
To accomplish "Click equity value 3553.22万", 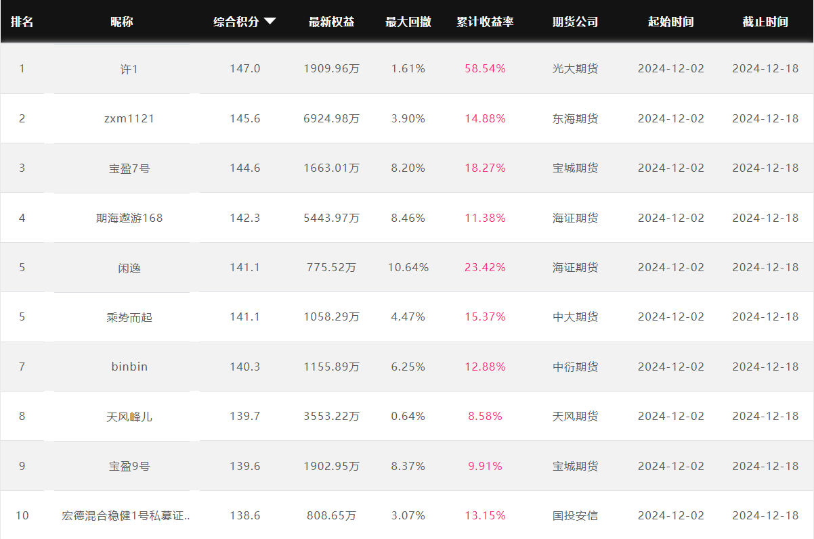I will 331,416.
